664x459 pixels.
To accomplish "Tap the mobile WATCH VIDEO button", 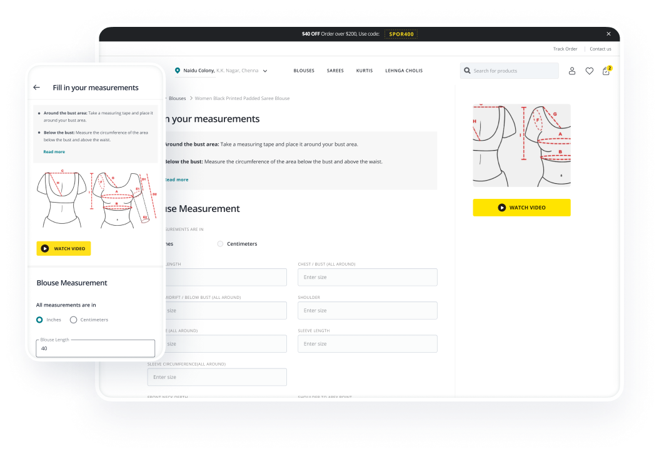I will pyautogui.click(x=64, y=248).
